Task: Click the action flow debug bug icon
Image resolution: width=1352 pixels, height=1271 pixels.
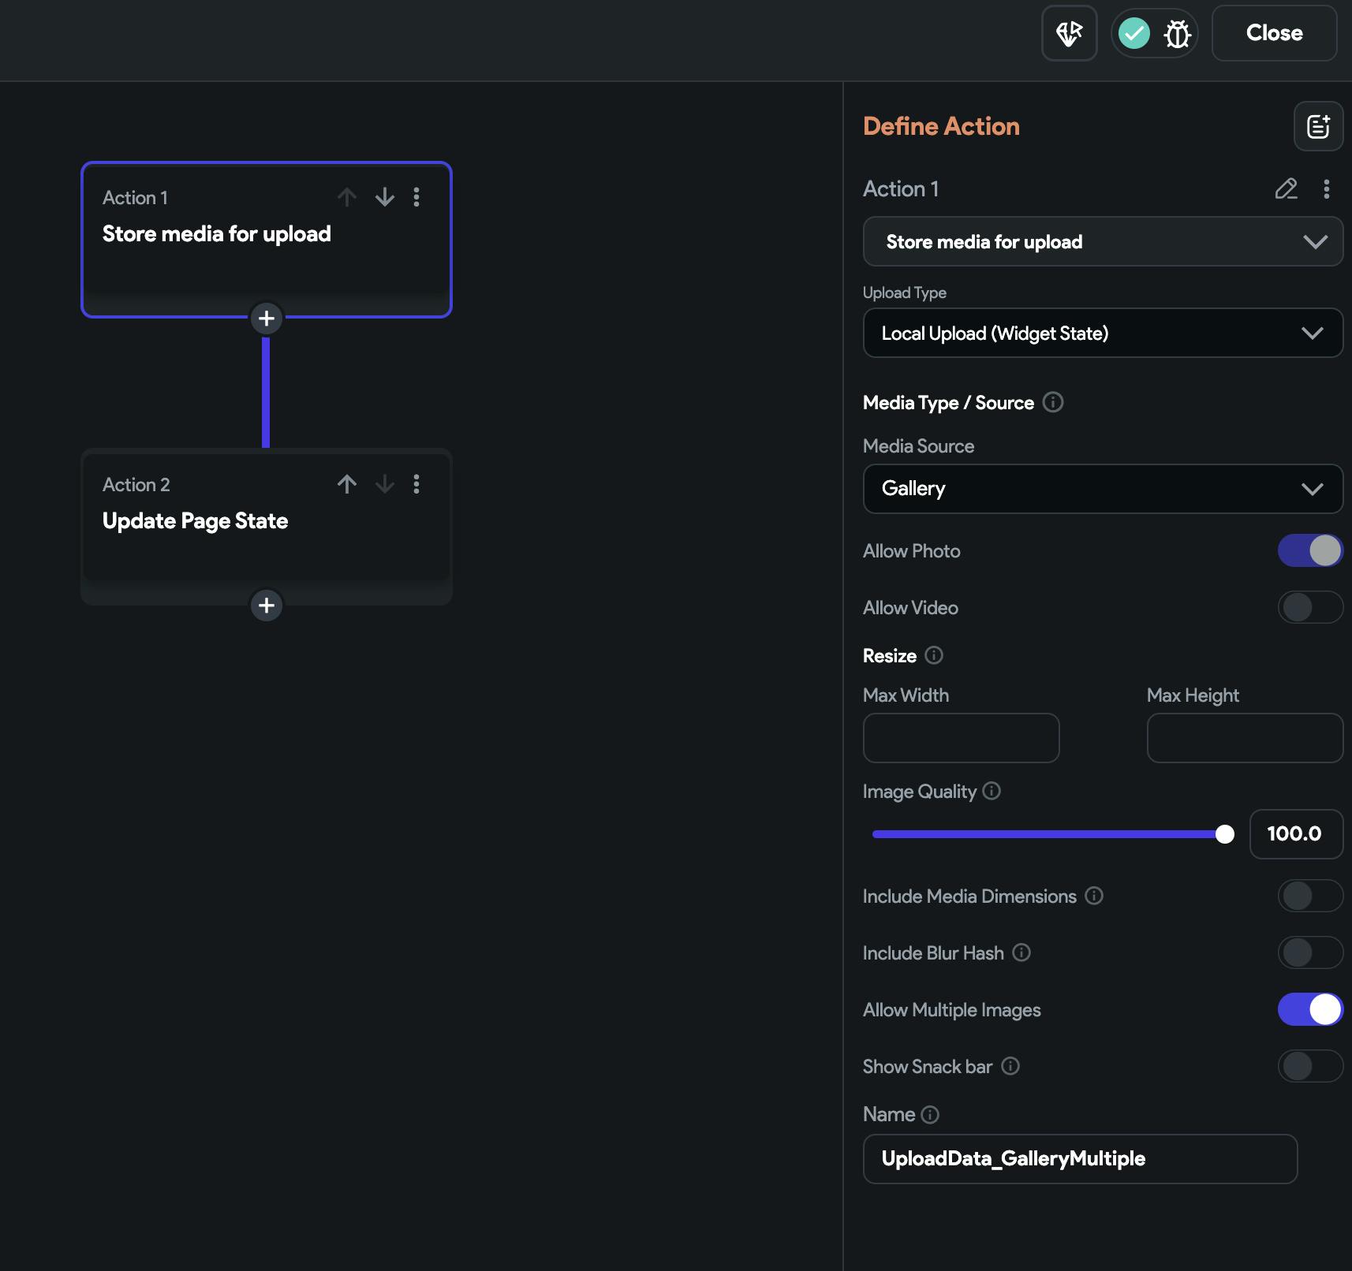Action: click(1177, 34)
